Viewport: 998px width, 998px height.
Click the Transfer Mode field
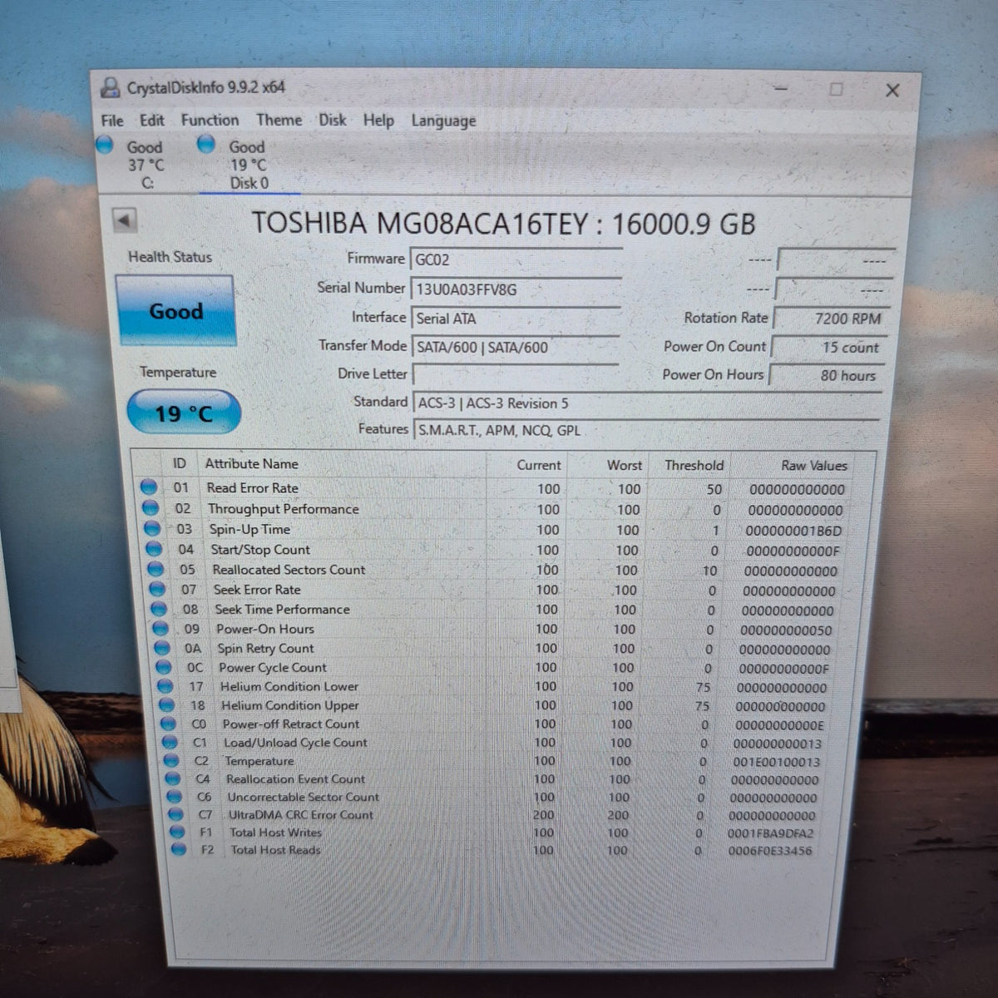point(516,348)
